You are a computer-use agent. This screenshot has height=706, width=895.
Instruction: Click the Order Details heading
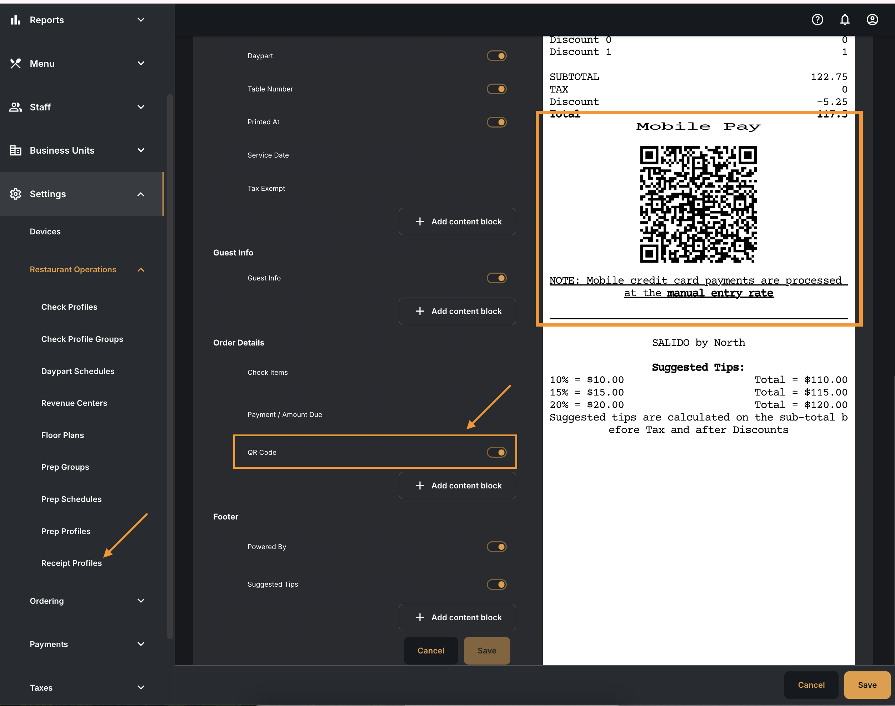[239, 343]
